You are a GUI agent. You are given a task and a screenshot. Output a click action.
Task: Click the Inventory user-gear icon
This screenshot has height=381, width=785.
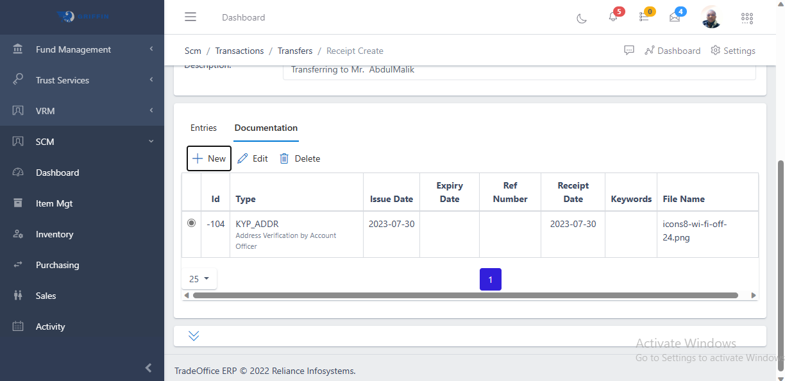point(18,234)
